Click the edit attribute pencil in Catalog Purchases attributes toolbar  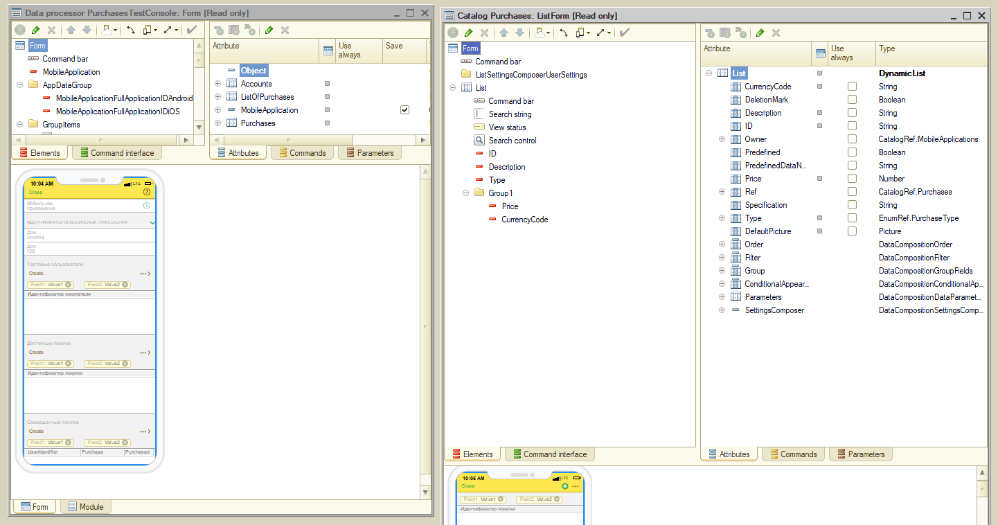tap(760, 33)
